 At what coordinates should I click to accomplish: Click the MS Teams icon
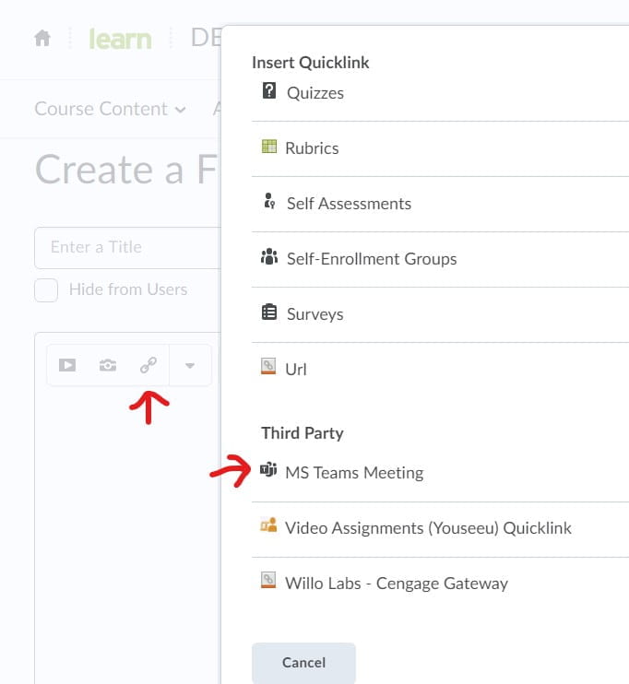(268, 470)
